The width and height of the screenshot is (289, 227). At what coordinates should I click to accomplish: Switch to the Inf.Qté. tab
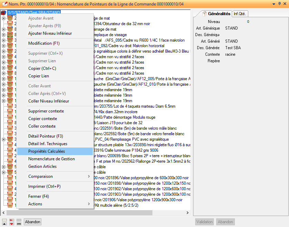[x=240, y=14]
